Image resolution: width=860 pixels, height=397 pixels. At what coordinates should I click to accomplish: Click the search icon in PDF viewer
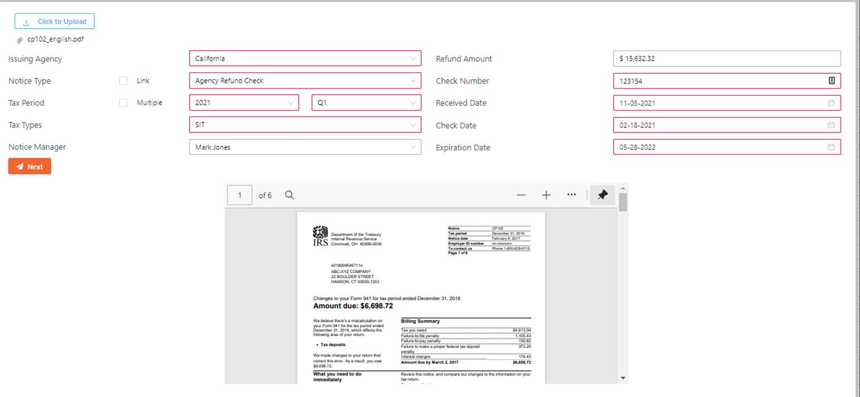tap(289, 195)
